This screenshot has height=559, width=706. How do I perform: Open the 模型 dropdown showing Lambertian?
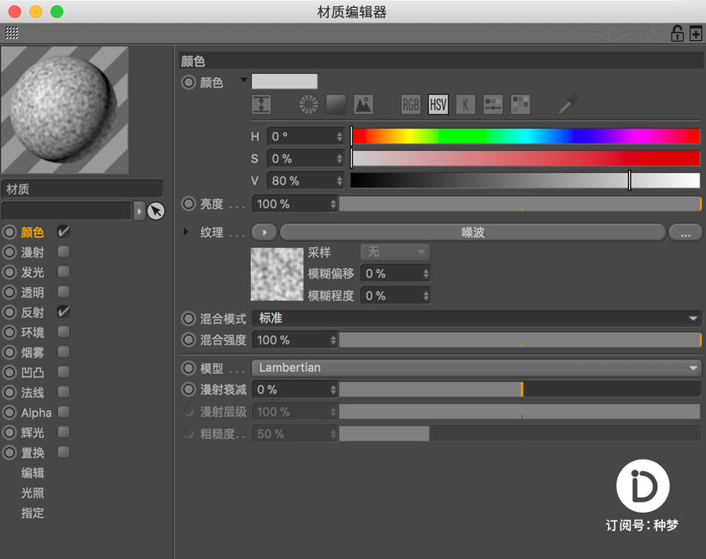[x=475, y=367]
